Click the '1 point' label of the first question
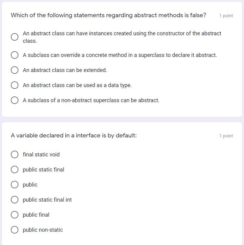Image resolution: width=244 pixels, height=245 pixels. coord(226,16)
